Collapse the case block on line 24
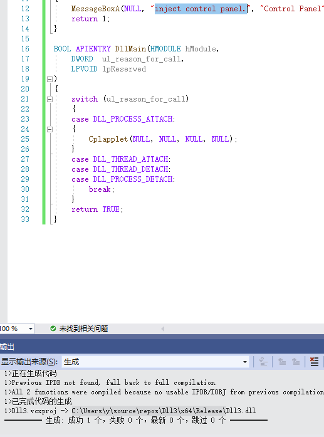This screenshot has width=324, height=437. click(50, 129)
